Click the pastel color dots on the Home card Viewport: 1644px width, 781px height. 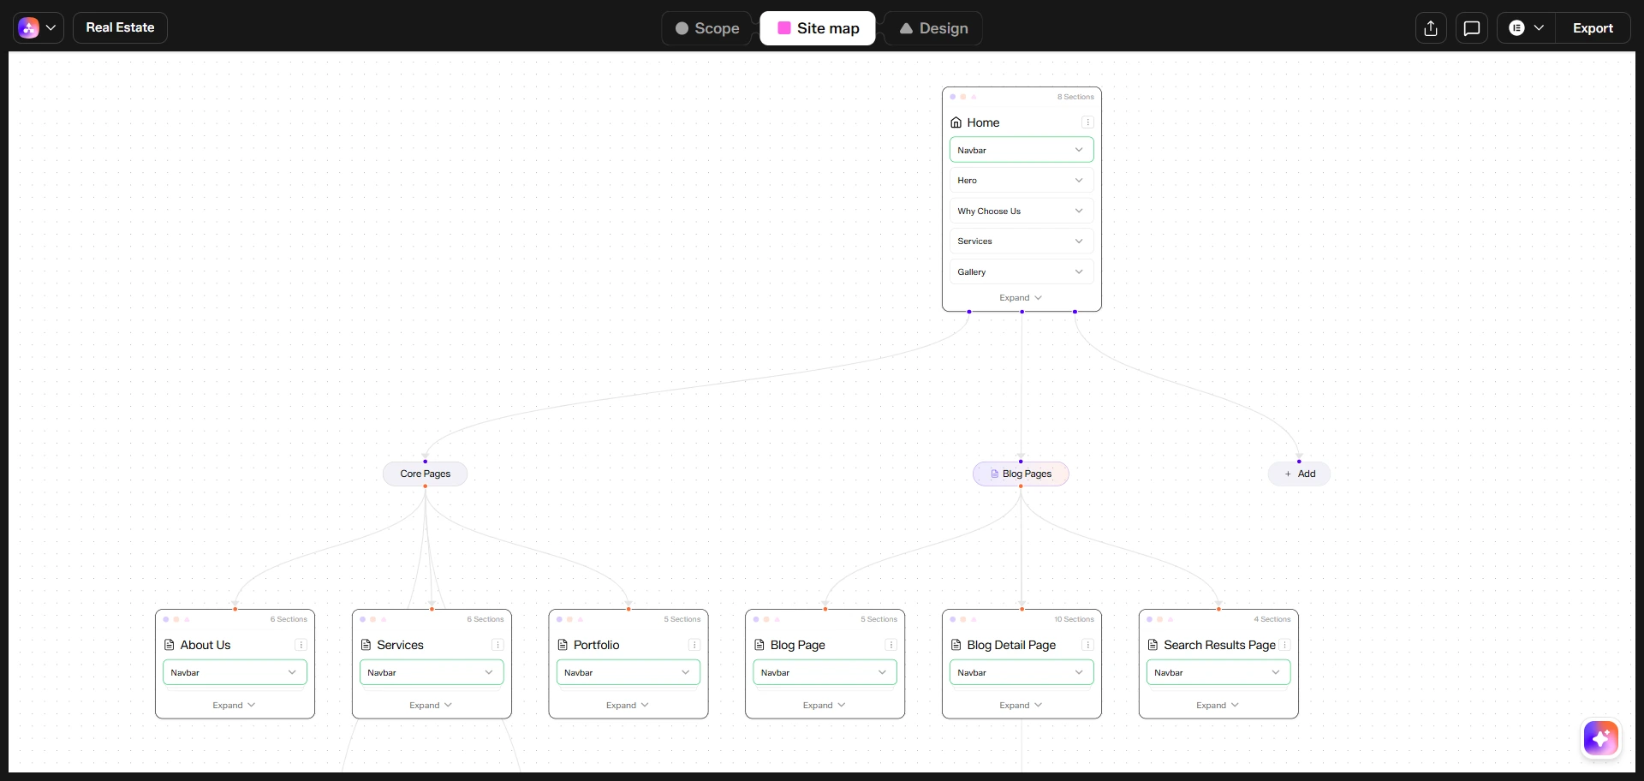(964, 97)
